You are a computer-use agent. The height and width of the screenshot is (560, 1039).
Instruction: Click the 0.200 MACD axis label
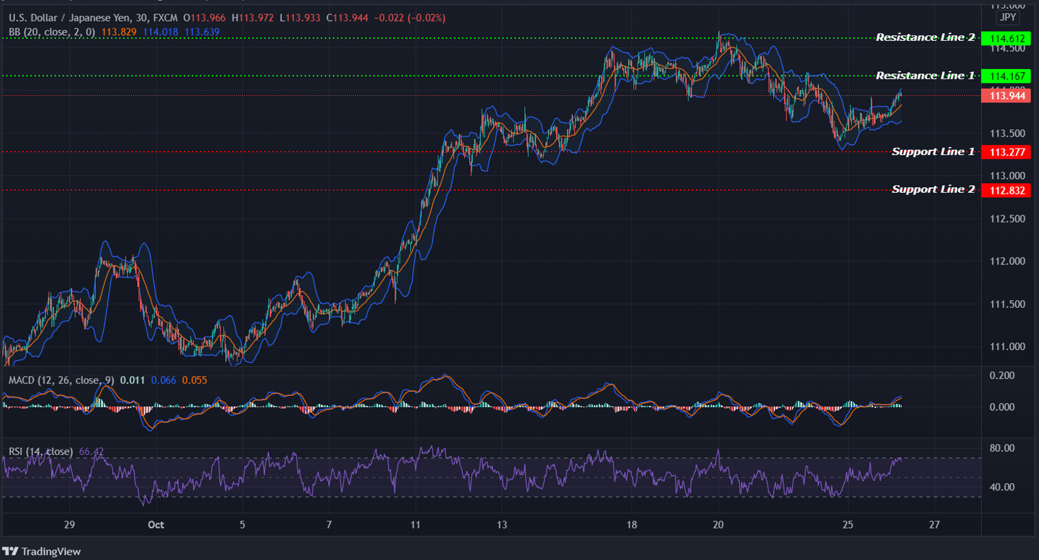tap(1002, 376)
